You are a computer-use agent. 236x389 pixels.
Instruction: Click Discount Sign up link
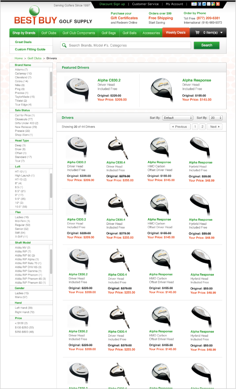tap(112, 4)
